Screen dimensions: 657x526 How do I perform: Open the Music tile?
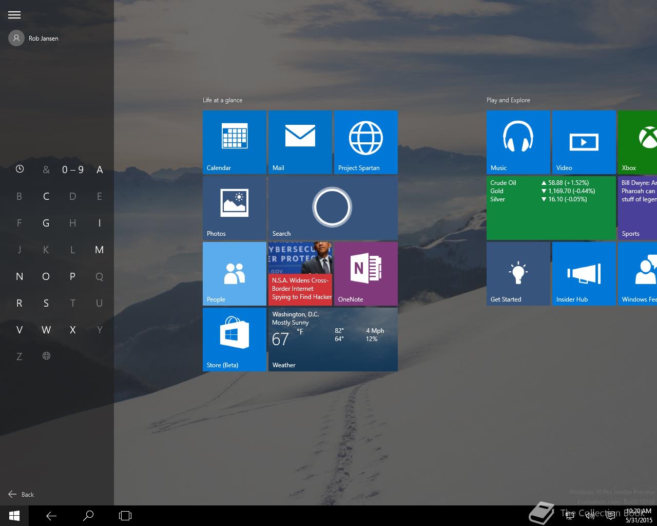518,142
